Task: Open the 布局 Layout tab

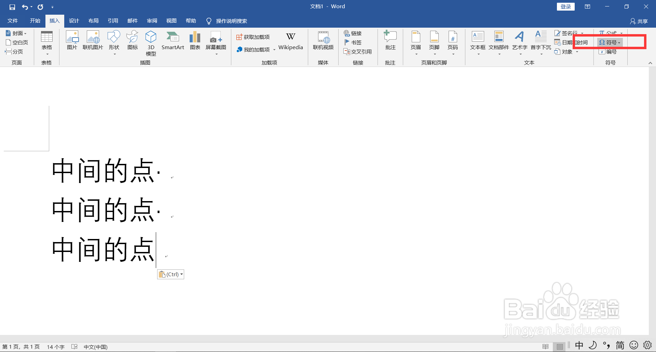Action: click(93, 21)
